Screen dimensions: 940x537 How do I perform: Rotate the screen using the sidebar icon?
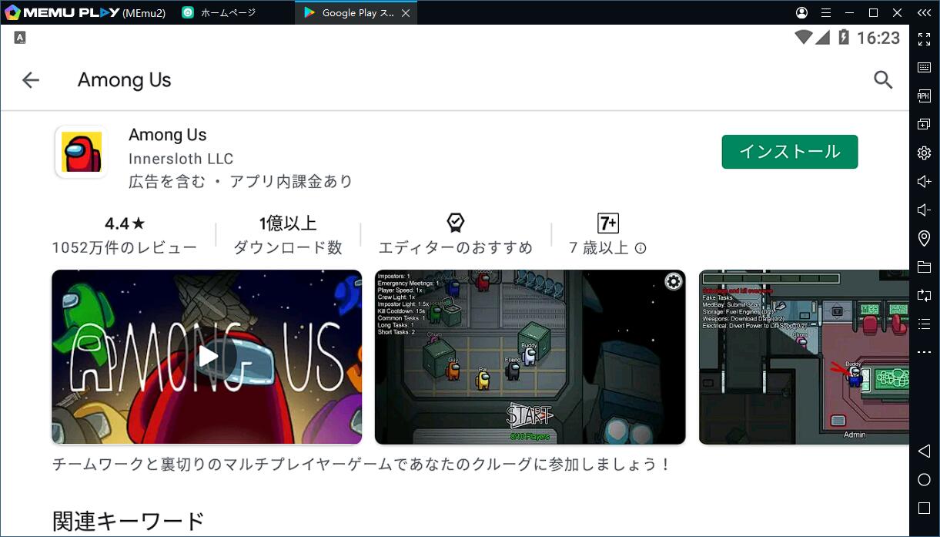click(925, 295)
